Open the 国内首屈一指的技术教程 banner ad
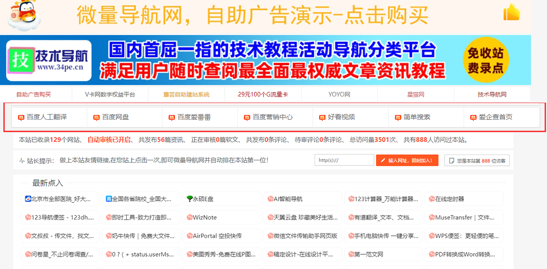Image resolution: width=547 pixels, height=269 pixels. point(265,60)
